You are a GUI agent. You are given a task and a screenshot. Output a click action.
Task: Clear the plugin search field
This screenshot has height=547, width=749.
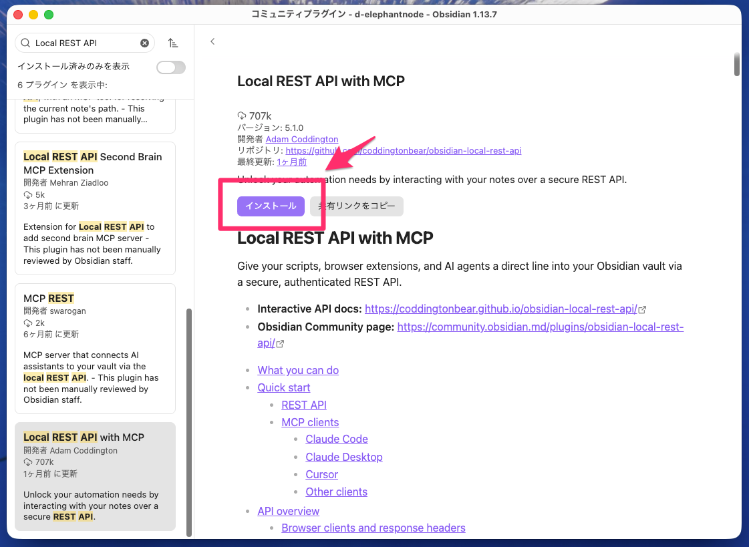pos(144,43)
